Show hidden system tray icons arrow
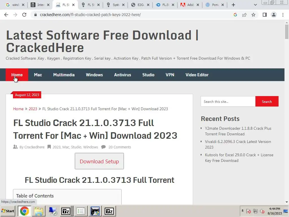 point(242,211)
